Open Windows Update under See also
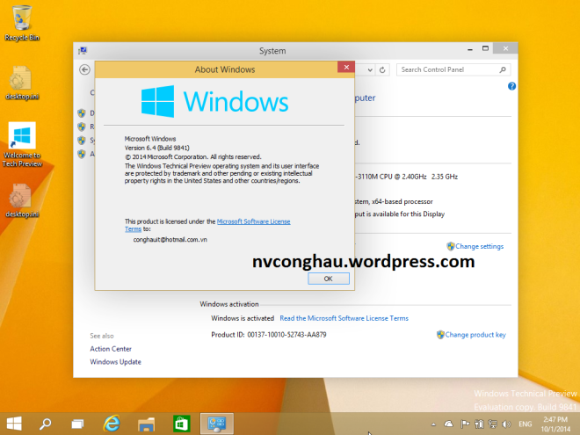This screenshot has height=435, width=580. point(115,362)
